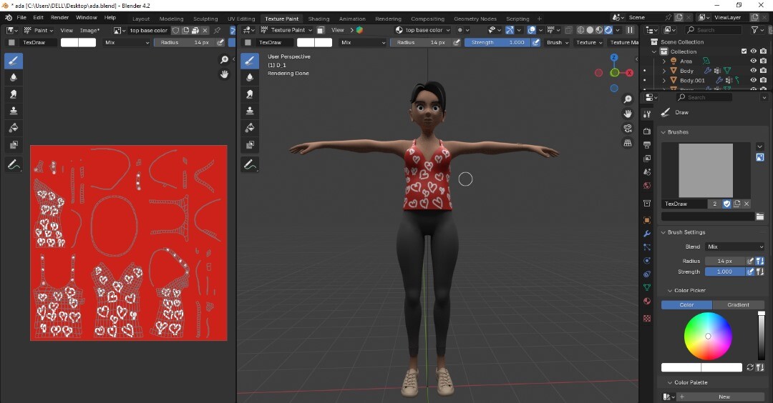This screenshot has width=773, height=403.
Task: Collapse the Brushes panel section
Action: coord(677,132)
